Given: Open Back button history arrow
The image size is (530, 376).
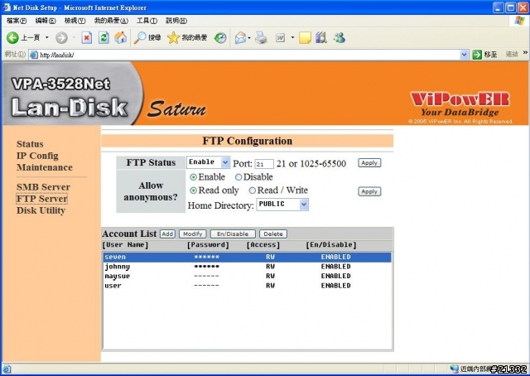Looking at the screenshot, I should (47, 37).
